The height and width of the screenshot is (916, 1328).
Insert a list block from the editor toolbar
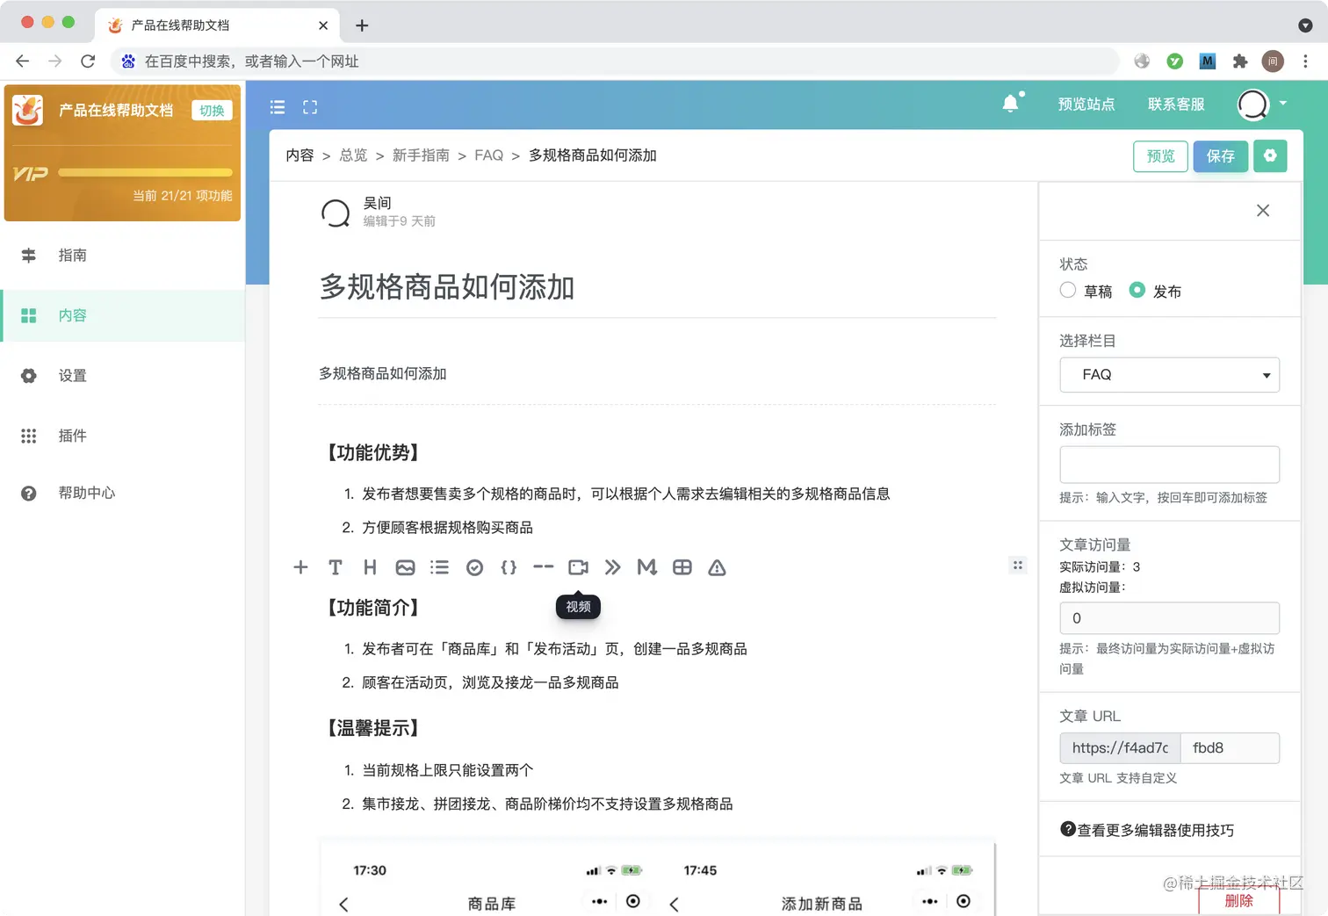coord(439,567)
